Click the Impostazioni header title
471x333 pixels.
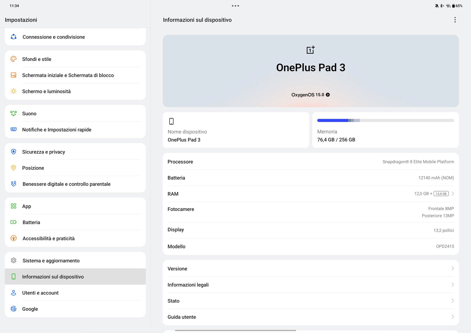(x=21, y=20)
